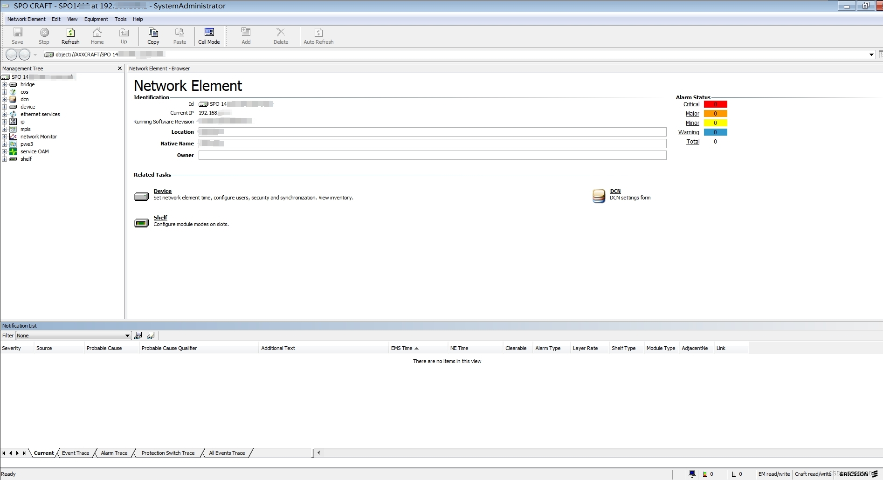Expand the shelf tree node
The height and width of the screenshot is (480, 883).
click(4, 159)
